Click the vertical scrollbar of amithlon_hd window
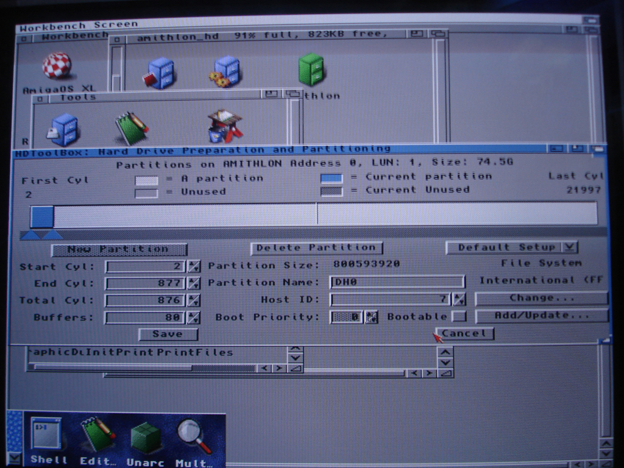The image size is (624, 468). [440, 90]
